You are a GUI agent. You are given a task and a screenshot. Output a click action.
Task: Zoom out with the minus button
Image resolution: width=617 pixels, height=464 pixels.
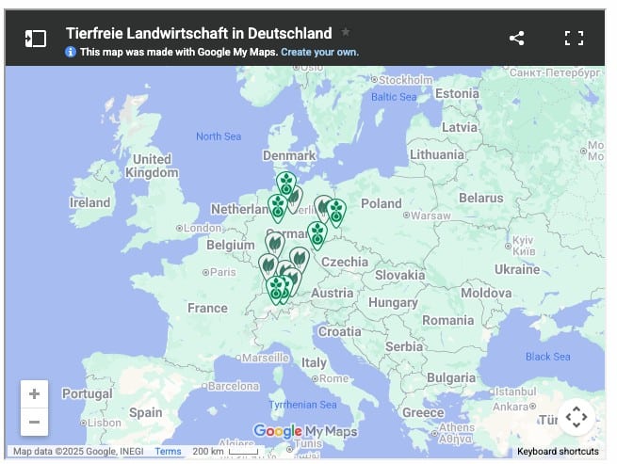[x=34, y=423]
